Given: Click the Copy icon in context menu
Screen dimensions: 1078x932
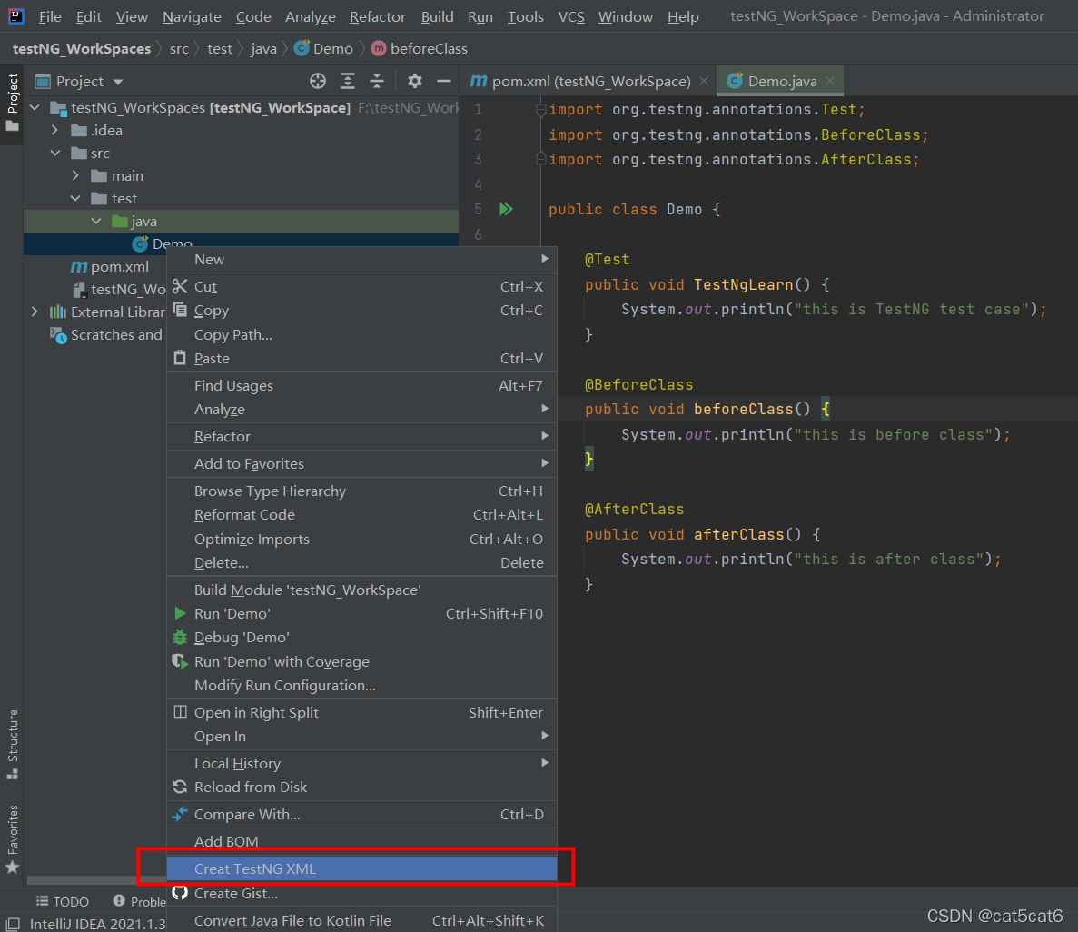Looking at the screenshot, I should click(x=180, y=310).
